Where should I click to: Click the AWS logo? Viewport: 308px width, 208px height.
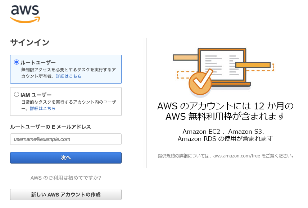click(x=25, y=14)
